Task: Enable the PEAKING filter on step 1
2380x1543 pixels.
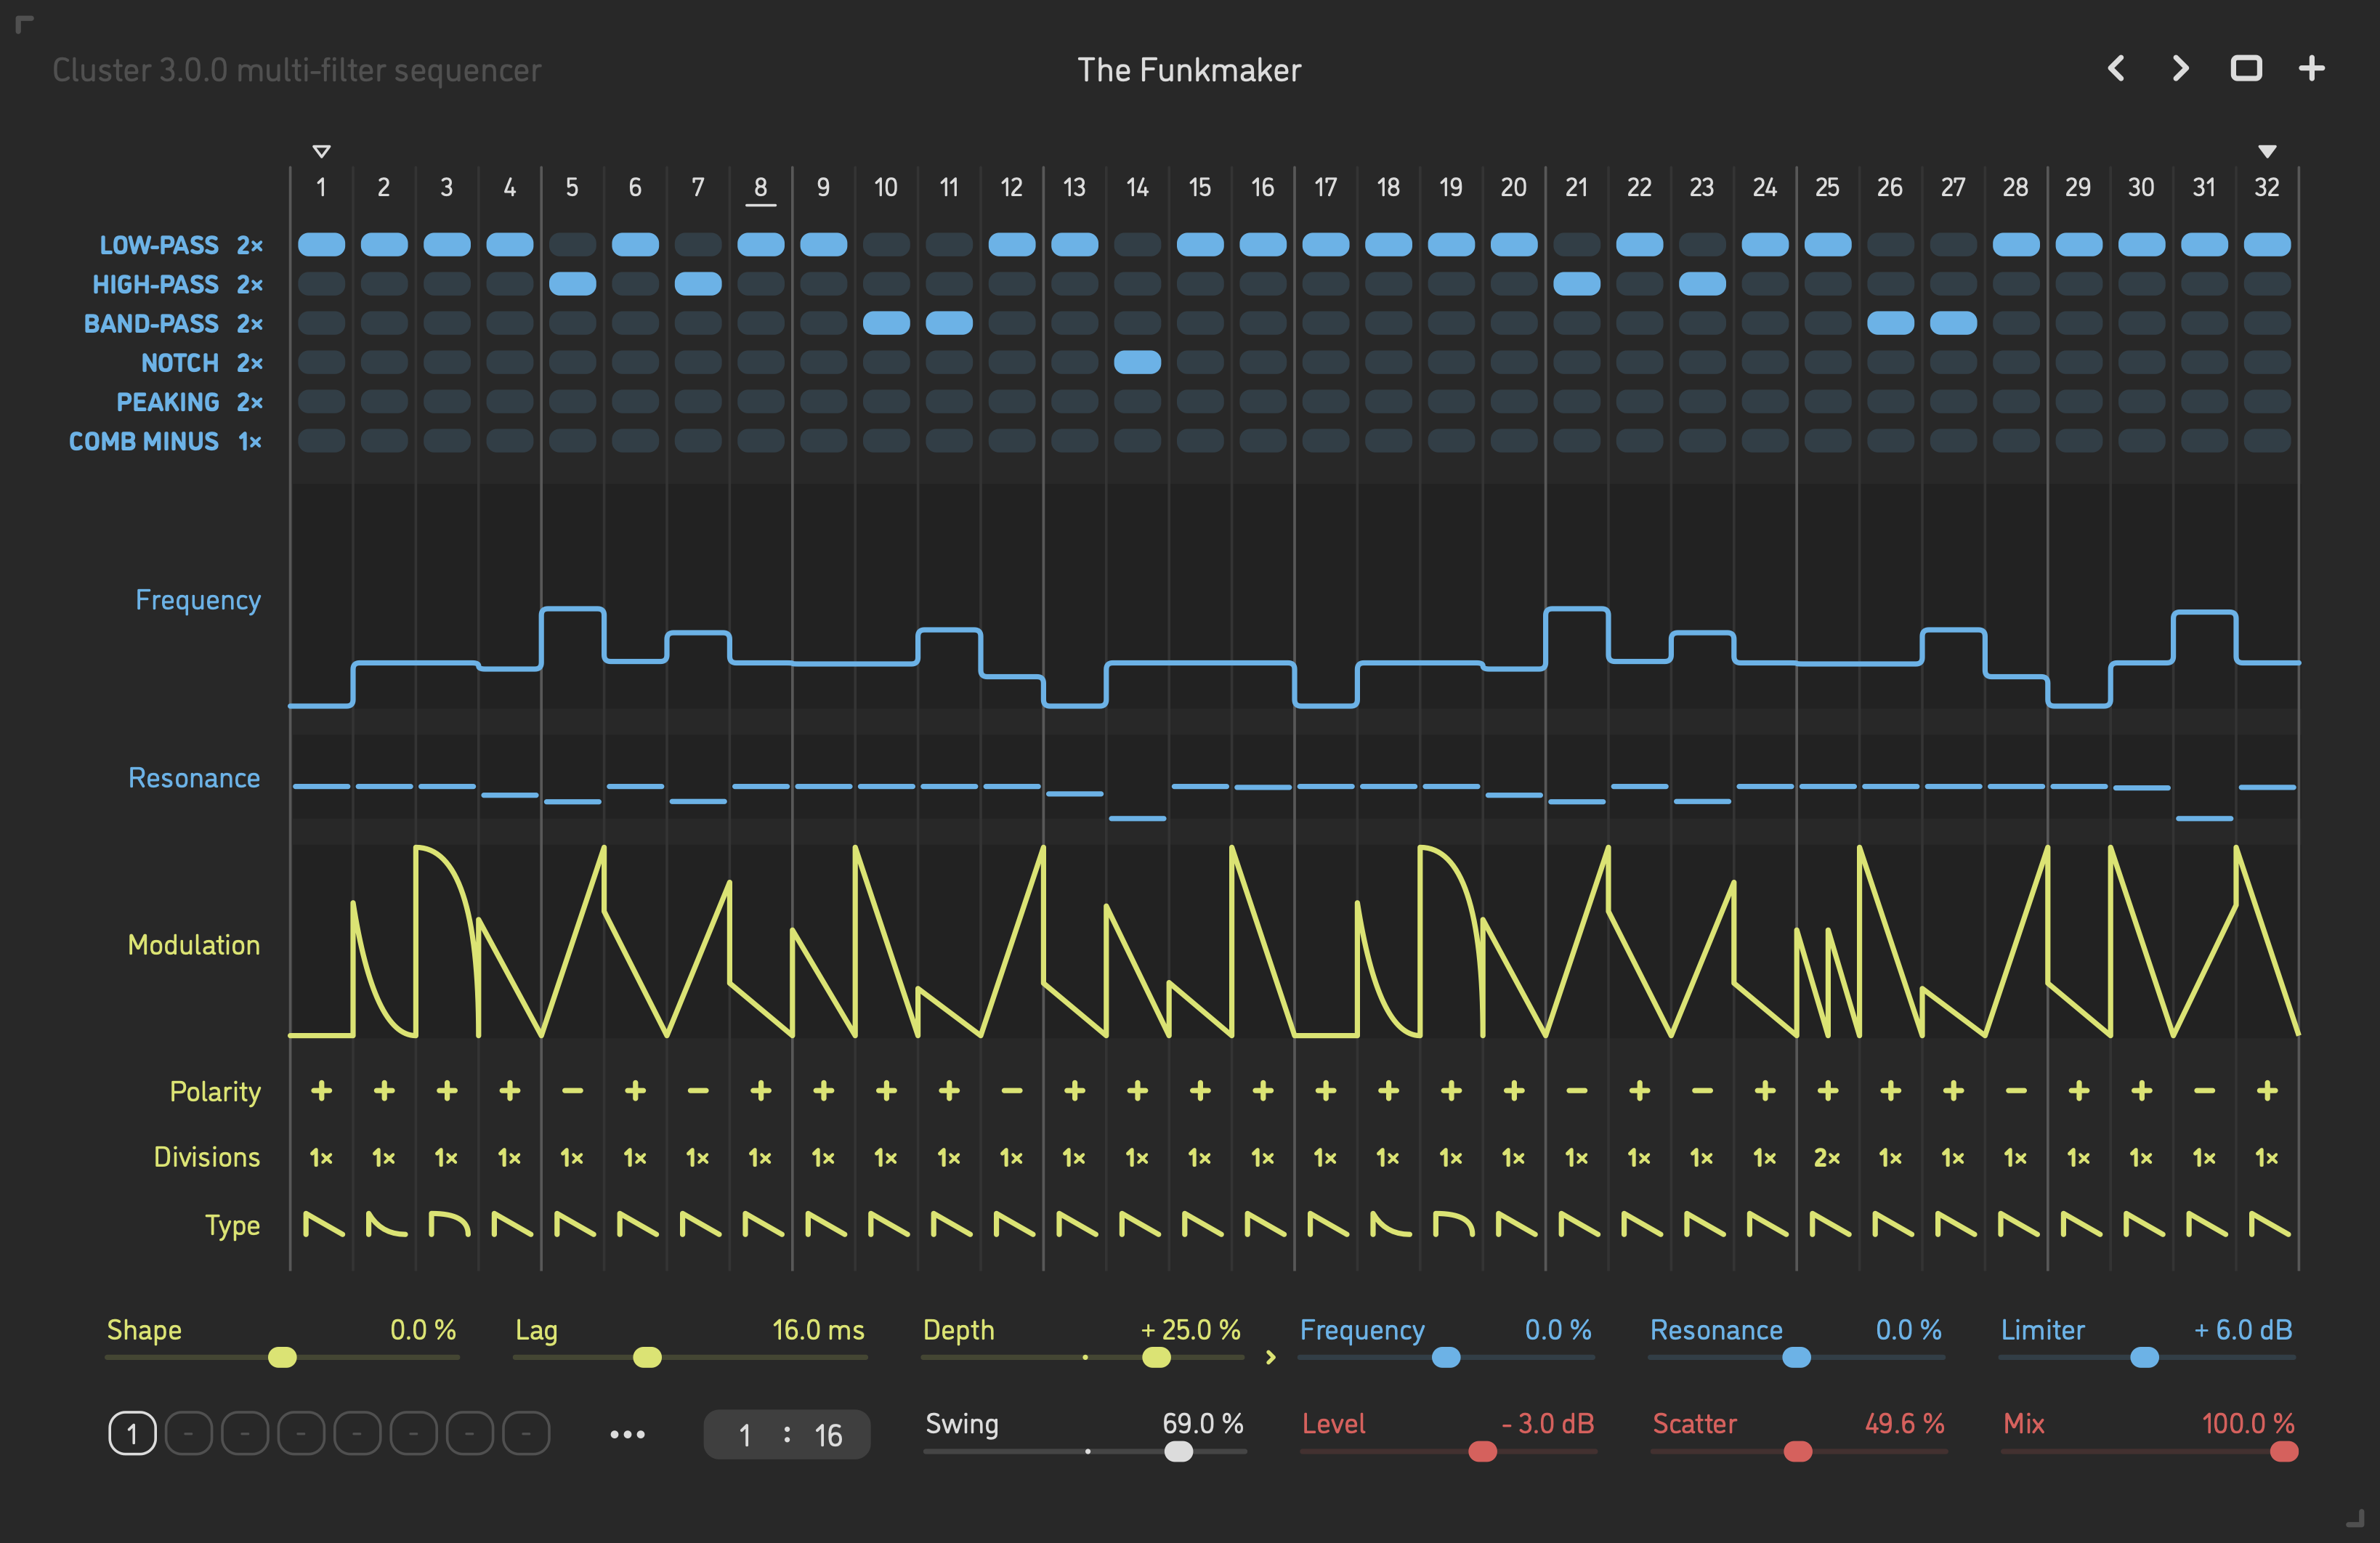Action: coord(322,401)
